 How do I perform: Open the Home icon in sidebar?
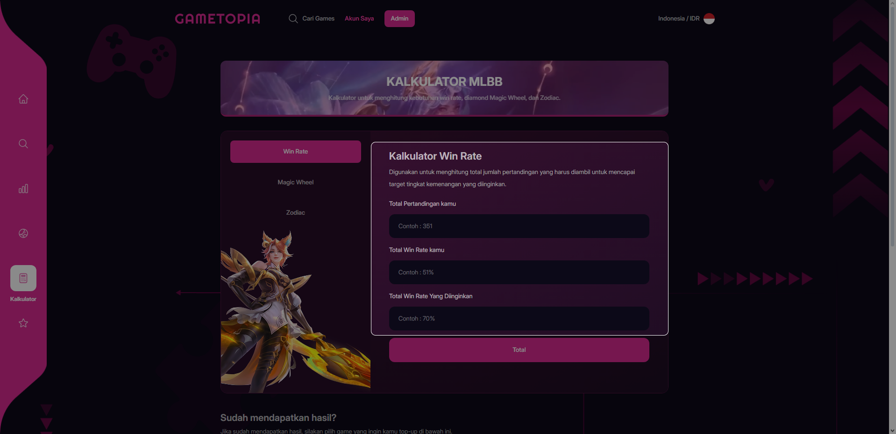pos(23,99)
